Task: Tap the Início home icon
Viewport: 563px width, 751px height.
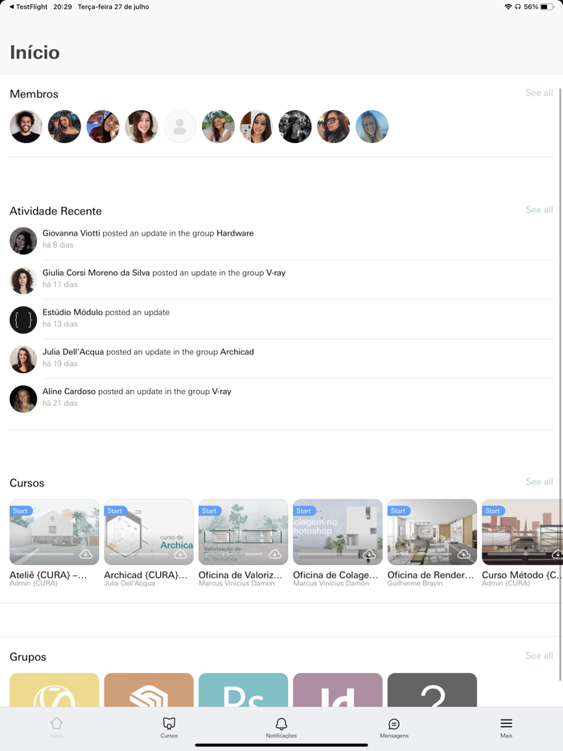Action: (56, 723)
